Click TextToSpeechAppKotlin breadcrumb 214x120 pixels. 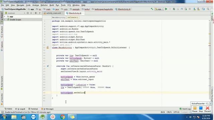coord(14,9)
